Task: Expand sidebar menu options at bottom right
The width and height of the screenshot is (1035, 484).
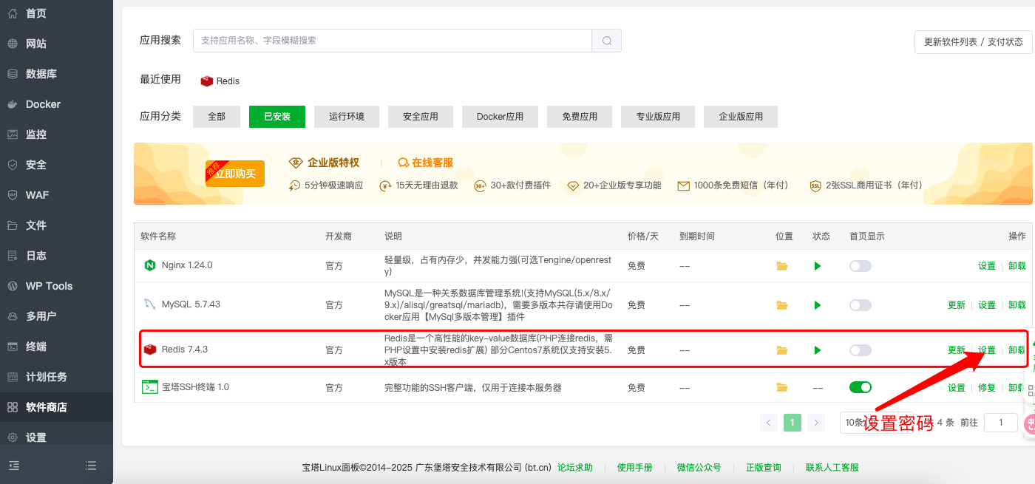Action: (x=91, y=466)
